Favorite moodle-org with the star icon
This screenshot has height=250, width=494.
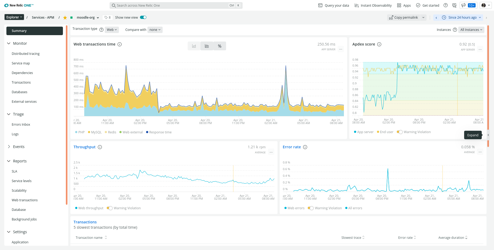65,18
